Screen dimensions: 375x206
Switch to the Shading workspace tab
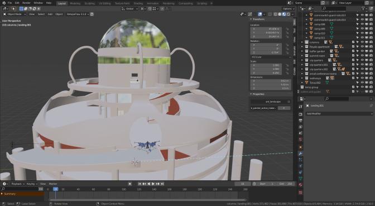pos(138,3)
